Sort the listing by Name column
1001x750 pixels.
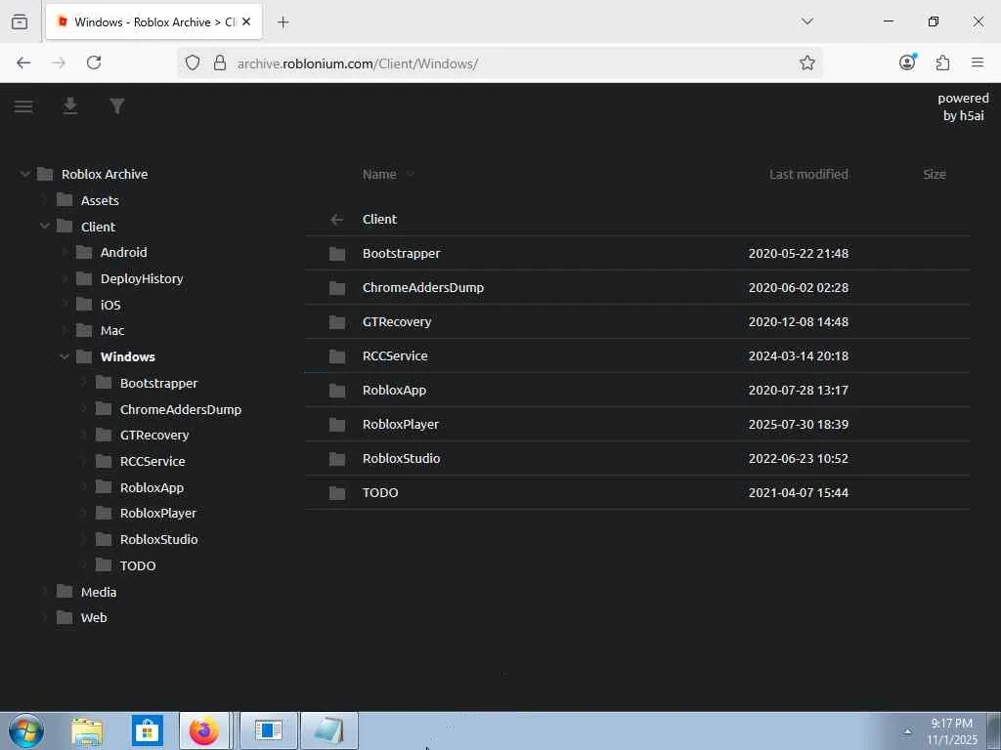(x=379, y=174)
